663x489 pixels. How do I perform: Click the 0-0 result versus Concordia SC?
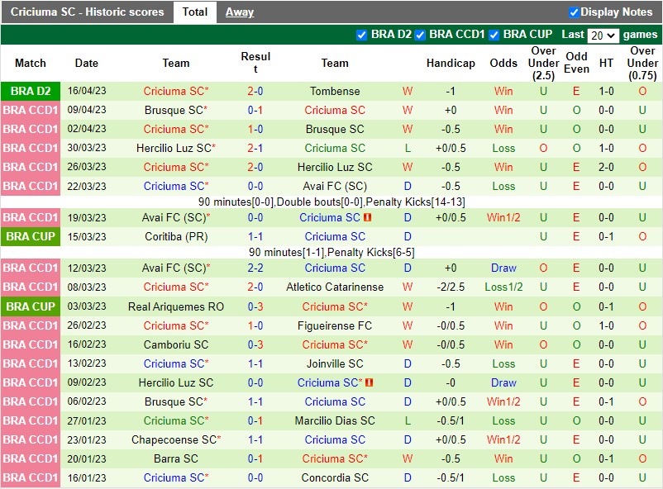(x=255, y=477)
